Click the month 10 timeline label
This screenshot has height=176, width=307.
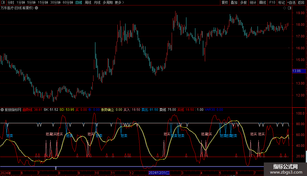[x=97, y=173]
